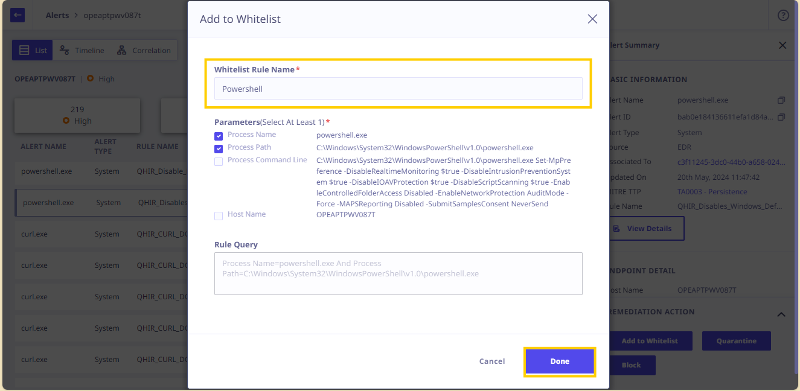
Task: Uncheck the Process Path parameter
Action: pyautogui.click(x=219, y=149)
